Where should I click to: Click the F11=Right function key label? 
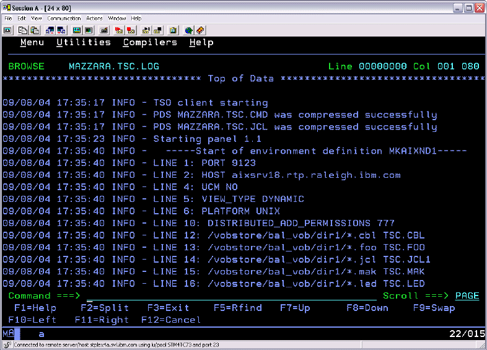tap(102, 320)
